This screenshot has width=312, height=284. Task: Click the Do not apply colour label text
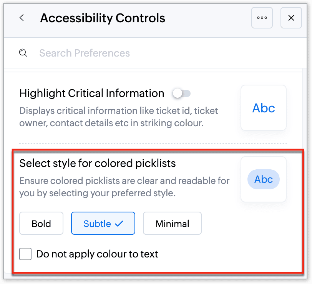pyautogui.click(x=97, y=254)
